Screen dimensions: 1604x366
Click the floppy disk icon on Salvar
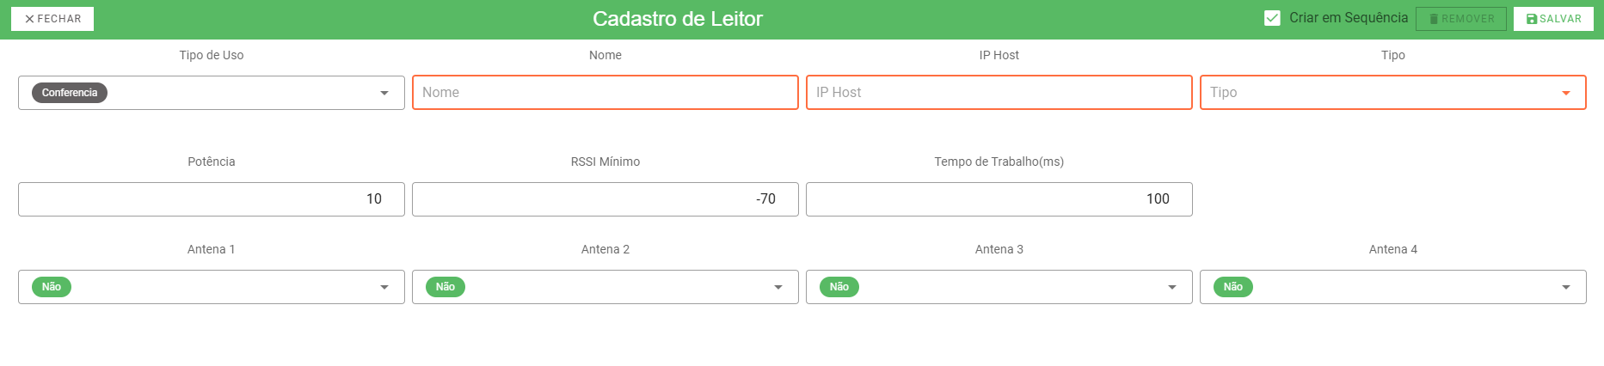[1532, 19]
